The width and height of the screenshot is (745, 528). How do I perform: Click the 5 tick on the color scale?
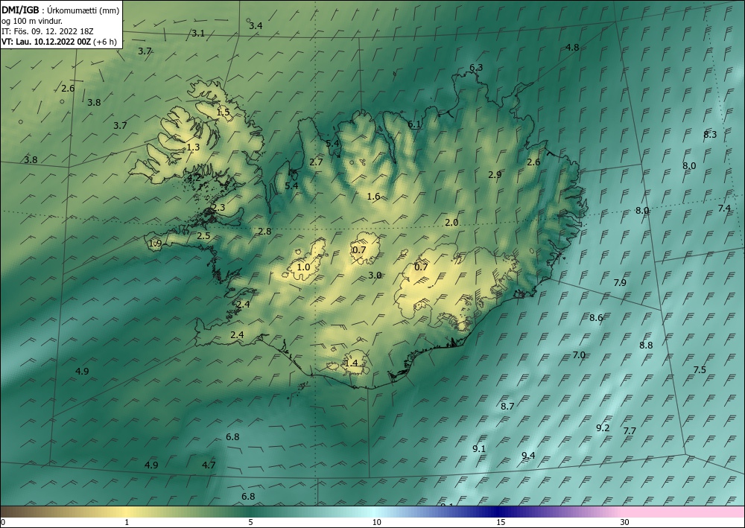click(250, 522)
